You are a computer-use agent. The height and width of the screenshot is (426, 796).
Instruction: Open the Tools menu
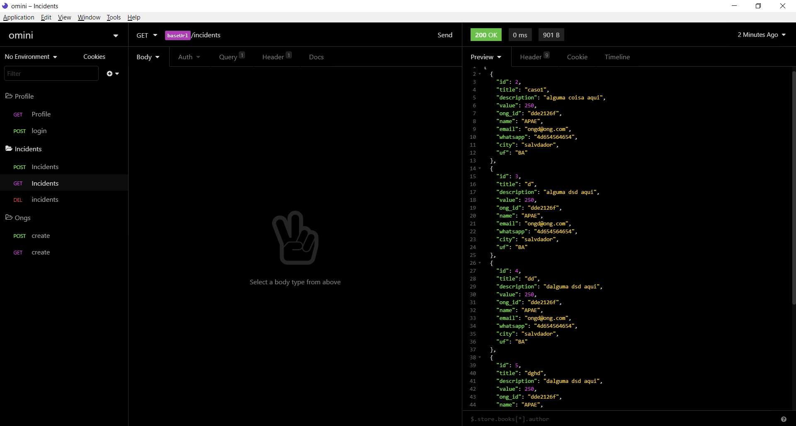pos(114,17)
